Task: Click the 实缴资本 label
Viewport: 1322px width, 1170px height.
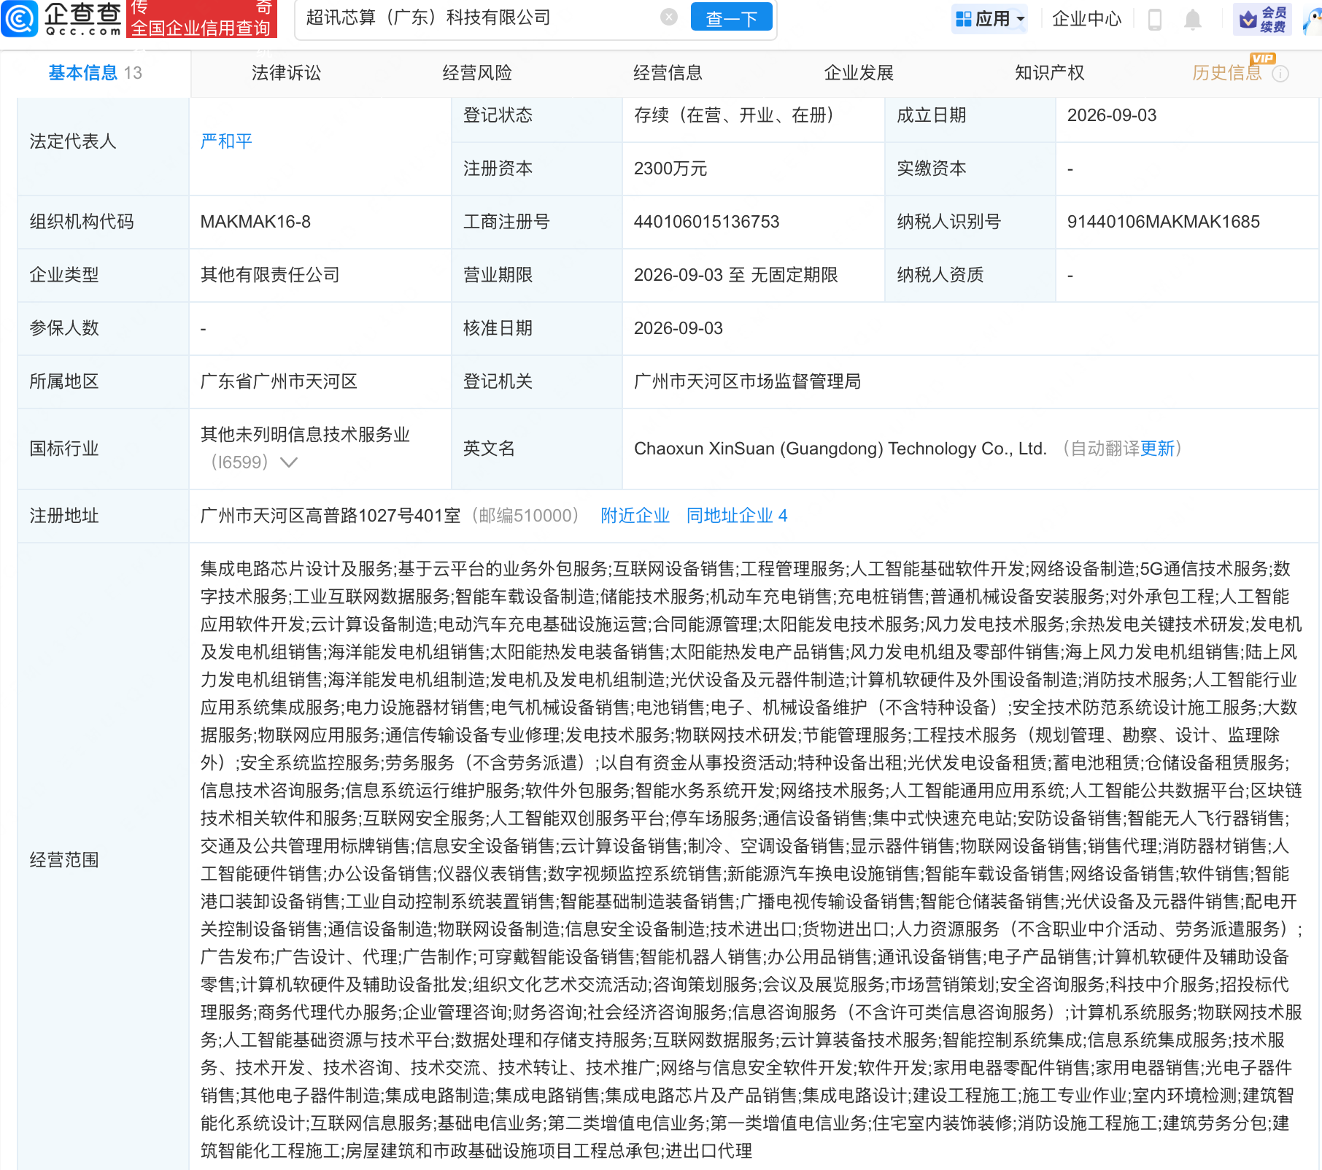Action: pyautogui.click(x=931, y=168)
